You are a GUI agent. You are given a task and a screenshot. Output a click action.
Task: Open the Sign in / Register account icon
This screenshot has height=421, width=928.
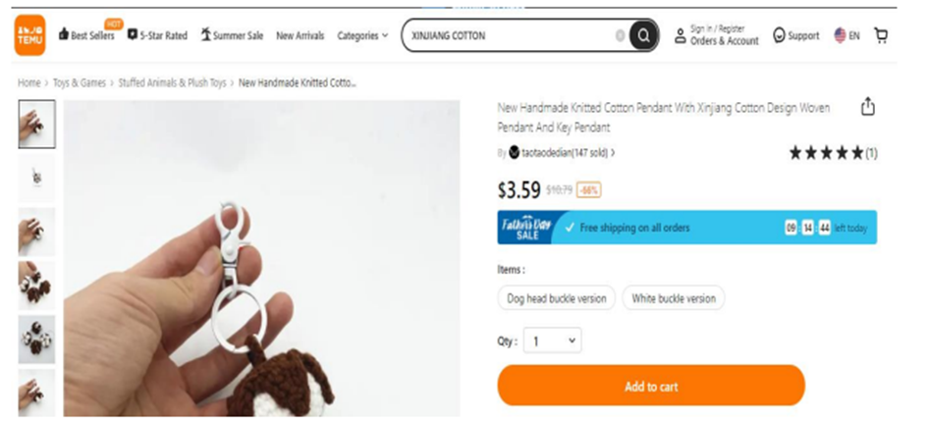680,36
